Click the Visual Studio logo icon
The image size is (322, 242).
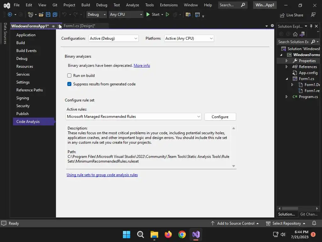coord(7,5)
